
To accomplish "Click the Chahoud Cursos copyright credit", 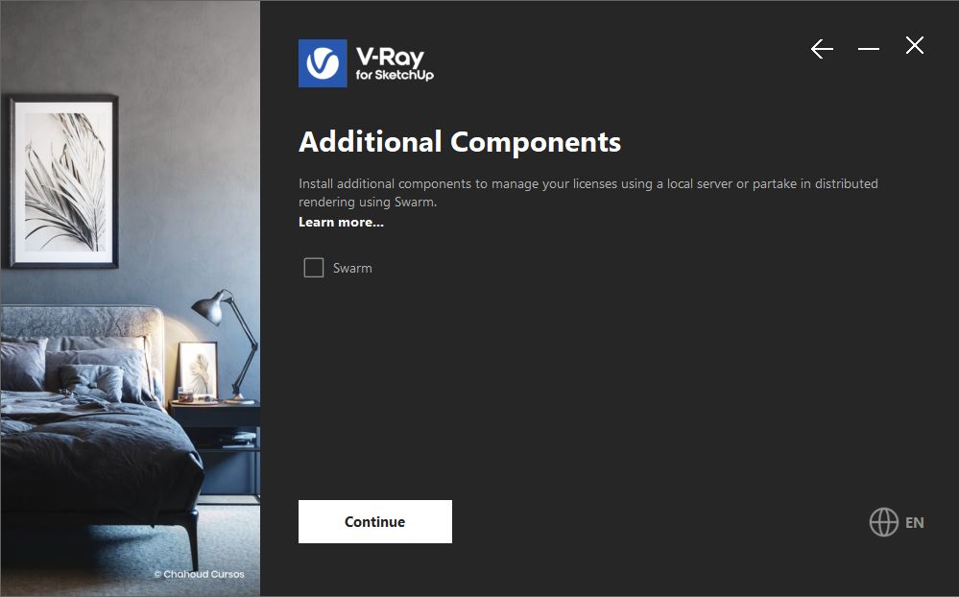I will coord(199,574).
